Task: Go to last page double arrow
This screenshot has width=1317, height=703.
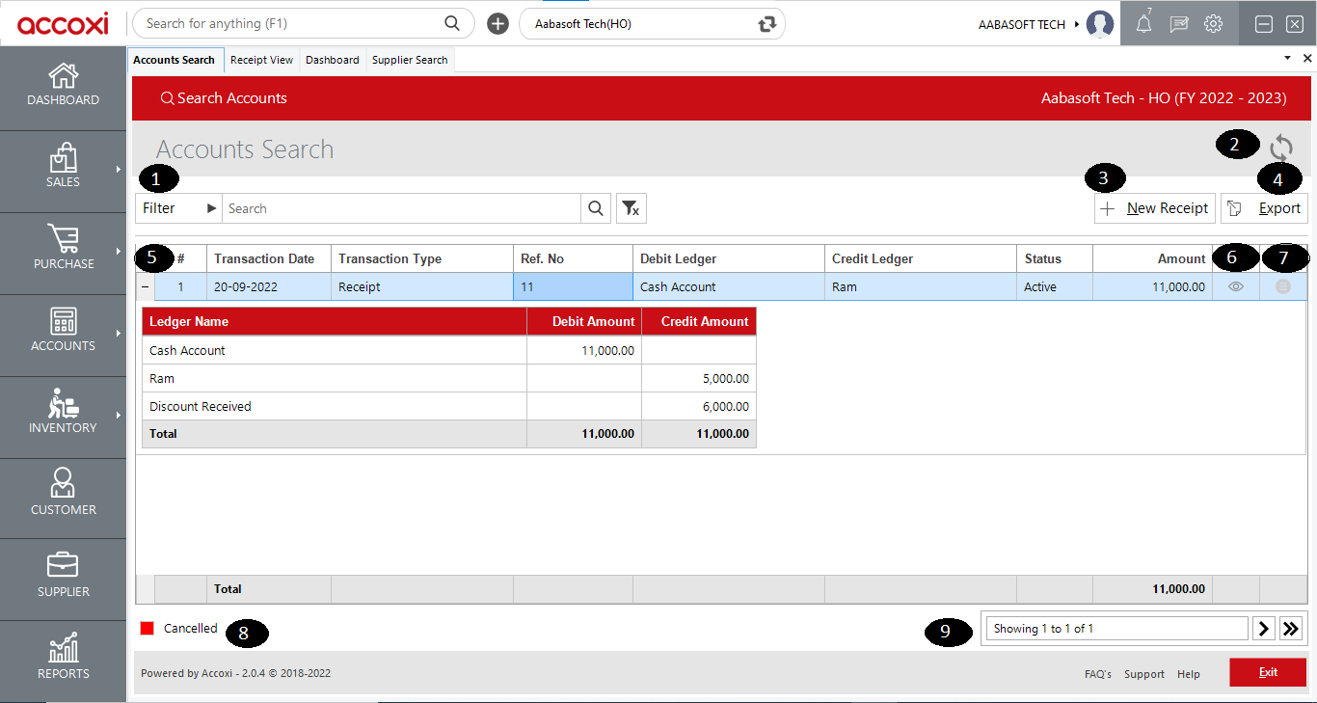Action: (x=1291, y=629)
